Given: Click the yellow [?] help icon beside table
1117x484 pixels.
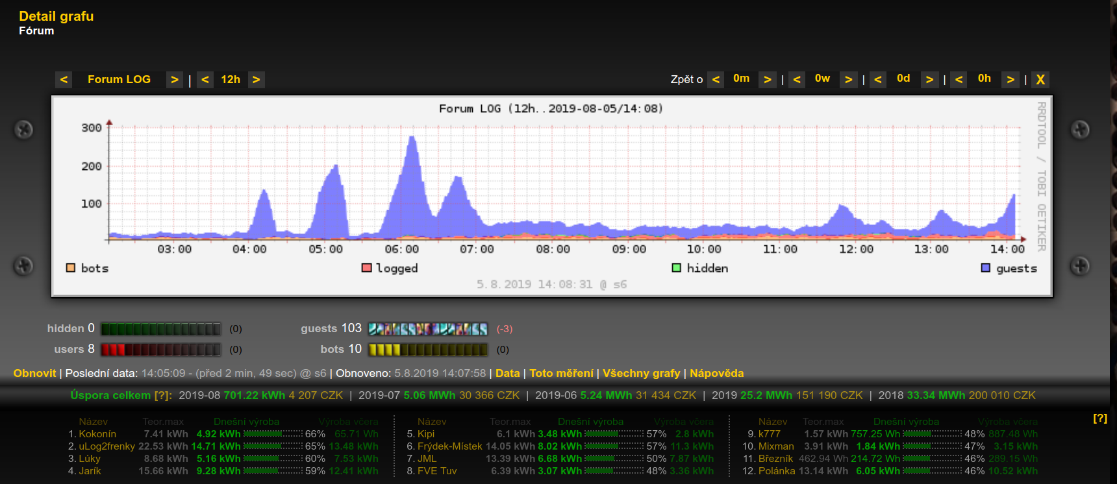Looking at the screenshot, I should (x=1099, y=418).
